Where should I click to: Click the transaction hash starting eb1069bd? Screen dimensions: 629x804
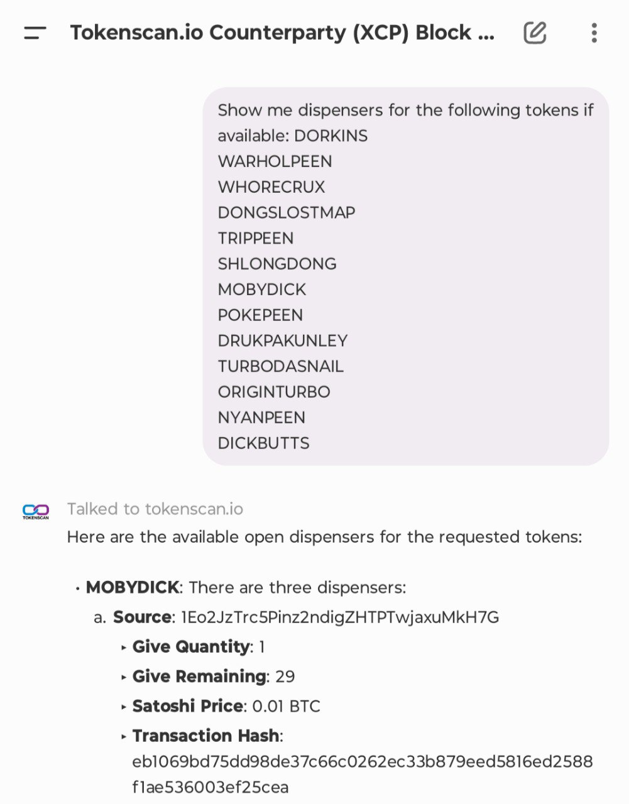click(x=363, y=774)
